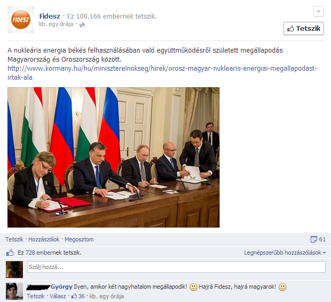The width and height of the screenshot is (331, 302).
Task: Click the Fidesz orange logo avatar
Action: coord(21,20)
